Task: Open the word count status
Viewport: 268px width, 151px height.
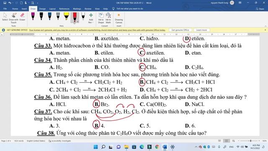Action: (x=18, y=141)
